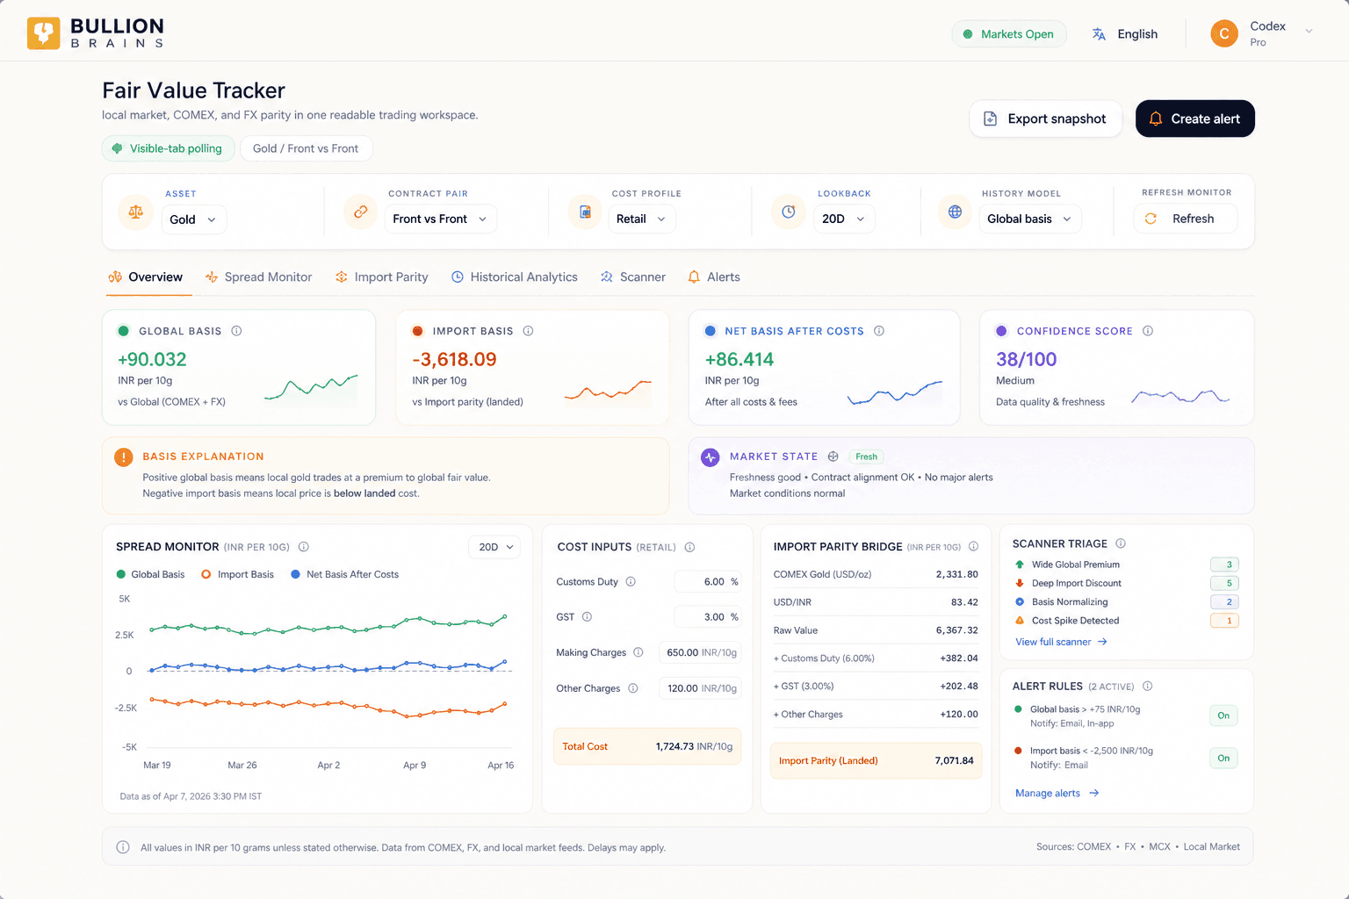This screenshot has width=1349, height=899.
Task: Click the Alert Rules info icon
Action: 1148,687
